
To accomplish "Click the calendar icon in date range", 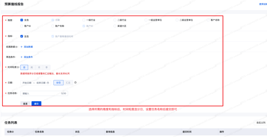I will point(48,83).
